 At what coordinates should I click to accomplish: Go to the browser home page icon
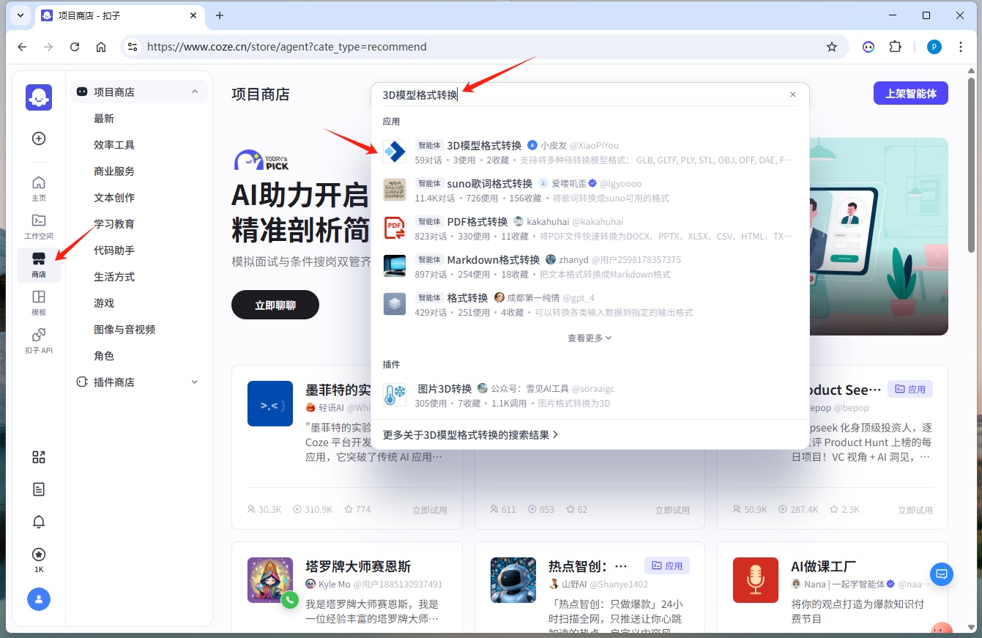[101, 47]
